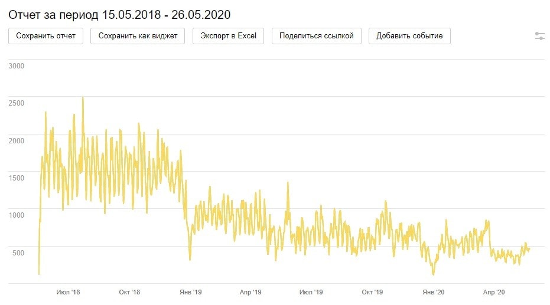Image resolution: width=550 pixels, height=305 pixels.
Task: Click "Поделиться ссылкой" to share
Action: point(317,36)
